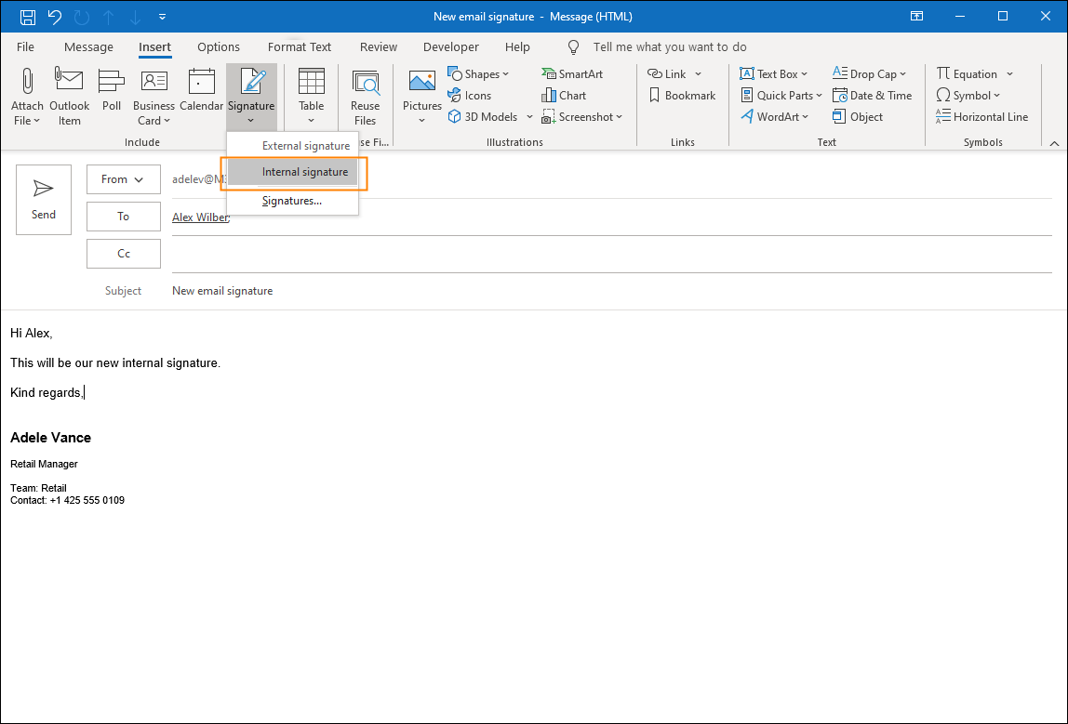Open recipient Alex Wilber's contact link
Viewport: 1068px width, 724px height.
200,217
